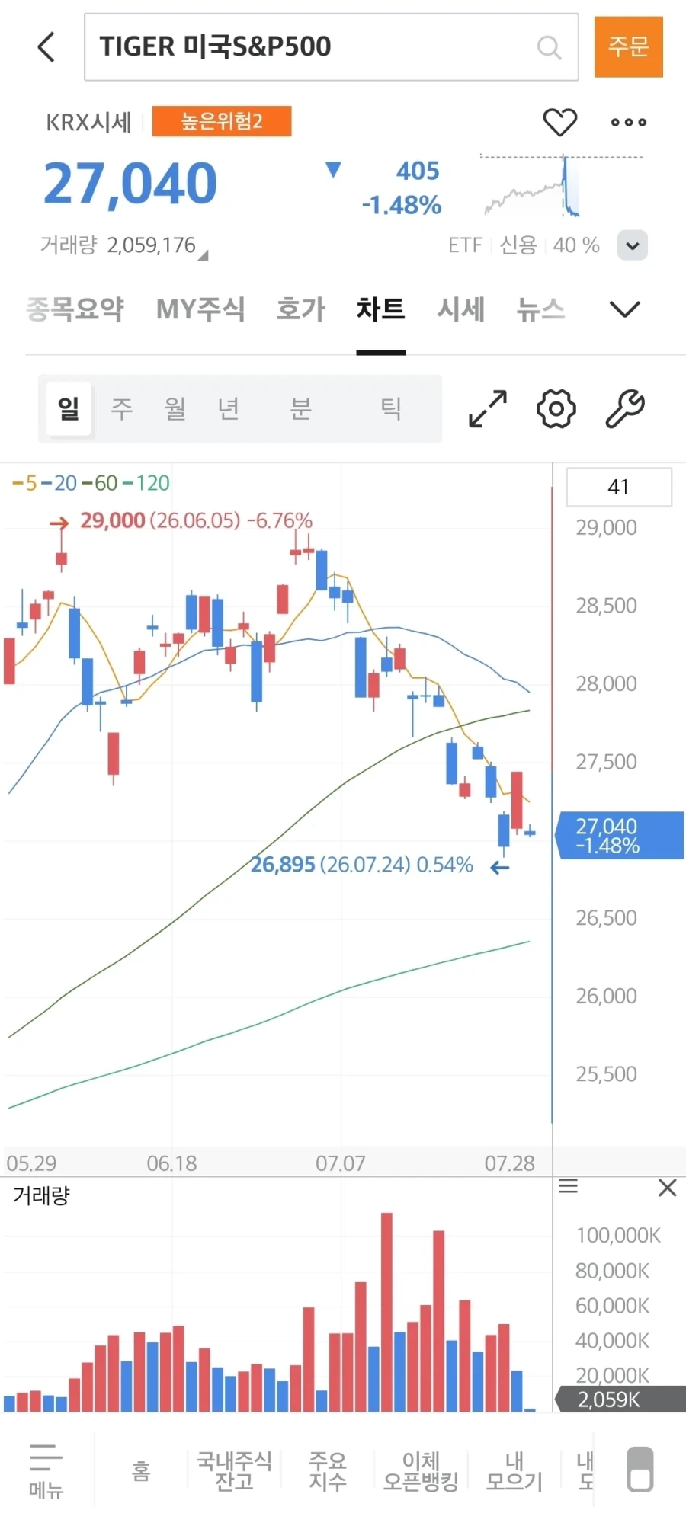Expand the hidden tabs chevron
This screenshot has width=686, height=1526.
click(625, 309)
